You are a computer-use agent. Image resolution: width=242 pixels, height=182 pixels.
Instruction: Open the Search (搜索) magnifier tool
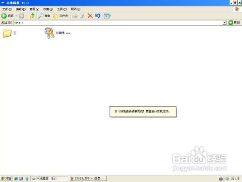(44, 16)
